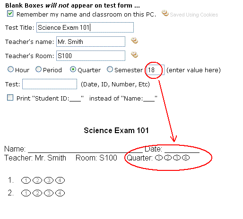Viewport: 243px width, 219px height.
Task: Click the Teacher's Room text box
Action: coord(91,56)
